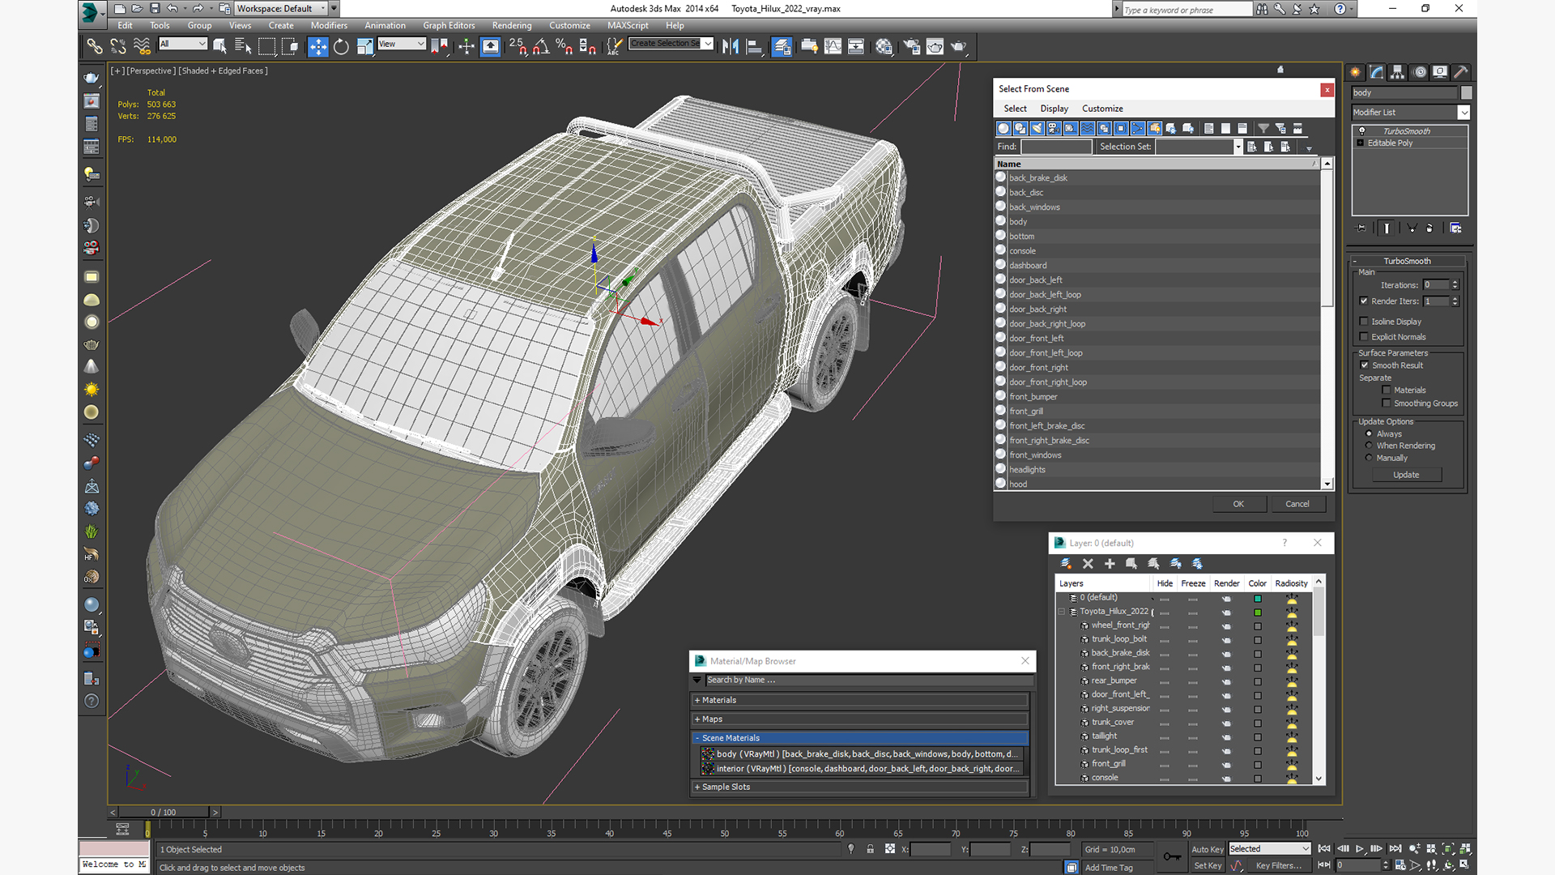Toggle Display Geometry filter in Select From Scene
The image size is (1555, 875).
[1003, 128]
